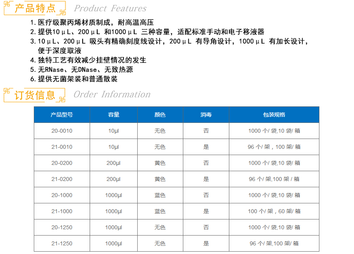The width and height of the screenshot is (354, 254).
Task: Click the 消毒 column header
Action: [x=206, y=115]
